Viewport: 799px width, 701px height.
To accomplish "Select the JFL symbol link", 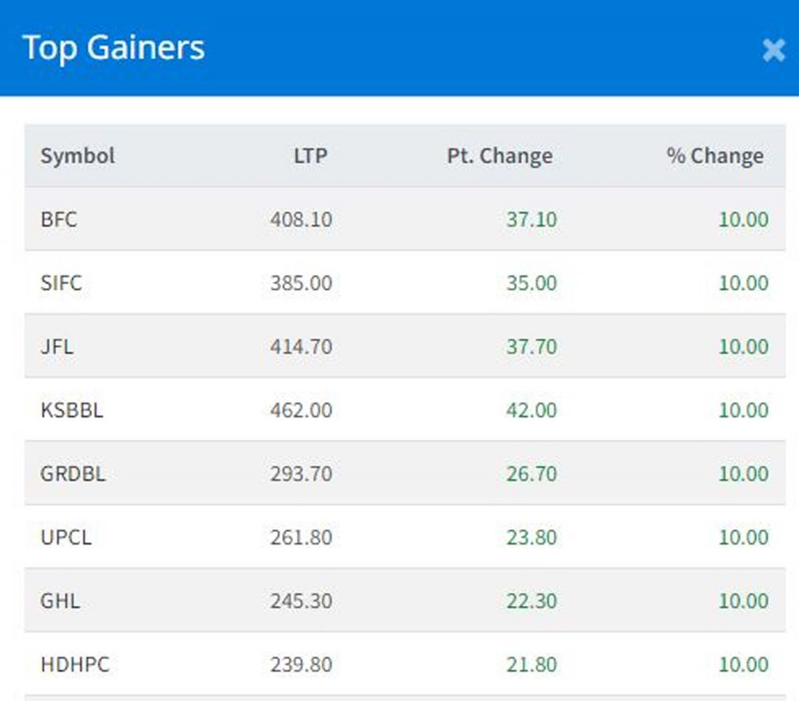I will point(57,346).
